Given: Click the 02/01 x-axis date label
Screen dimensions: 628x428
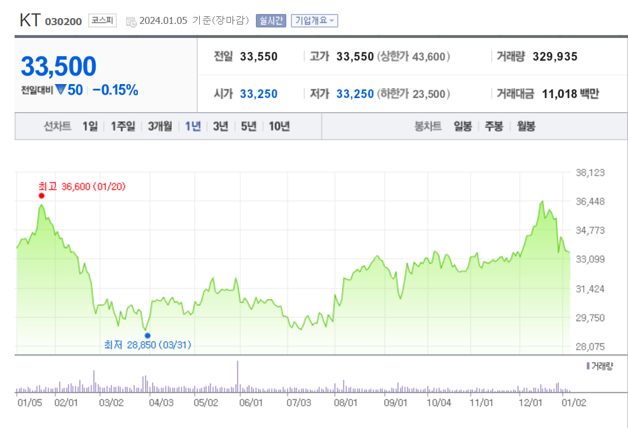Looking at the screenshot, I should (x=66, y=402).
